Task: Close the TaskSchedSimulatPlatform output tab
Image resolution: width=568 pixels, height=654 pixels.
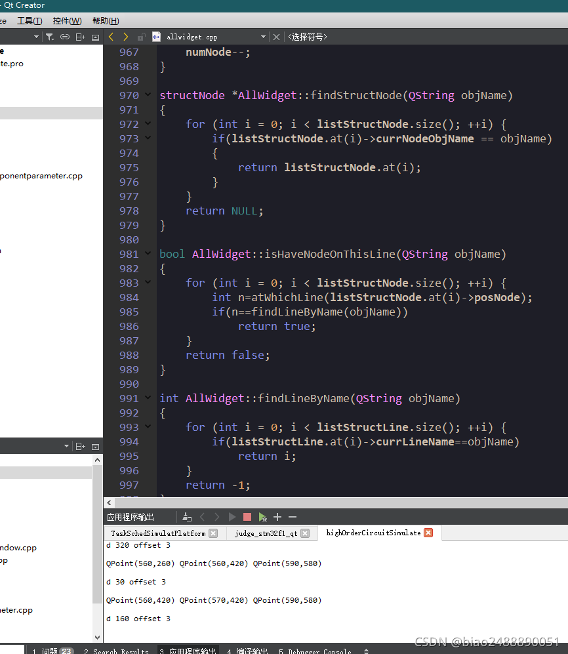Action: tap(213, 533)
